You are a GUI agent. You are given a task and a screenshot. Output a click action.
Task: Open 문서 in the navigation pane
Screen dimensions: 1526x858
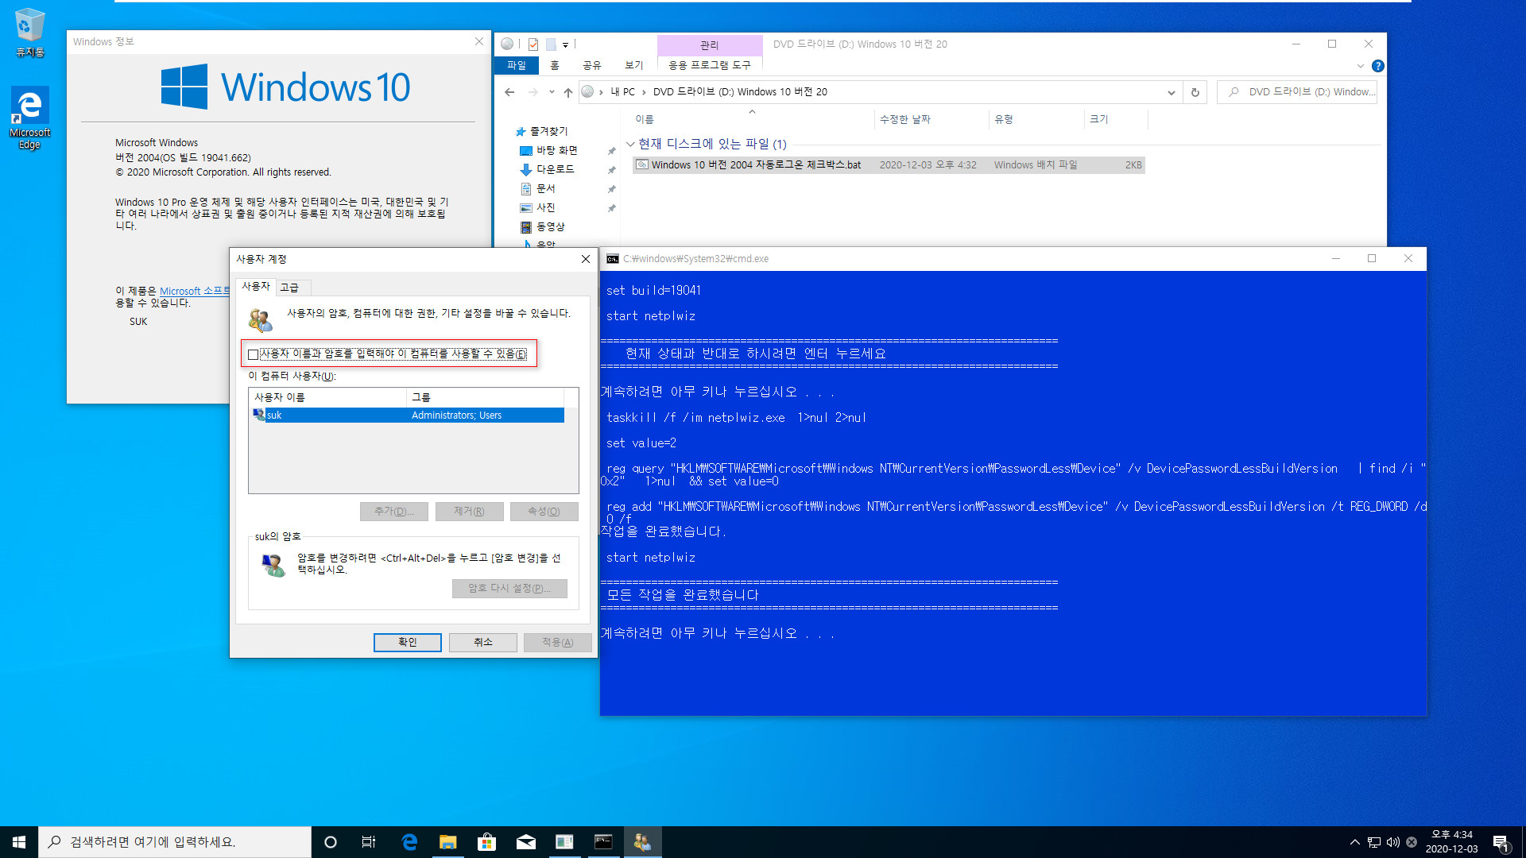click(x=545, y=188)
